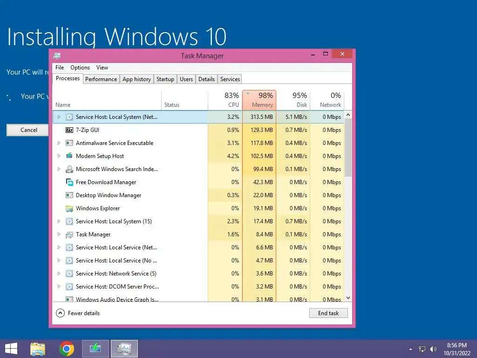Viewport: 477px width, 358px height.
Task: Open the View menu
Action: click(102, 68)
